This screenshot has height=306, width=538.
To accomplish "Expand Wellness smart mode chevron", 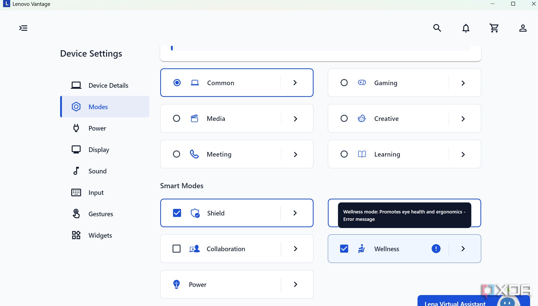I will pos(463,249).
